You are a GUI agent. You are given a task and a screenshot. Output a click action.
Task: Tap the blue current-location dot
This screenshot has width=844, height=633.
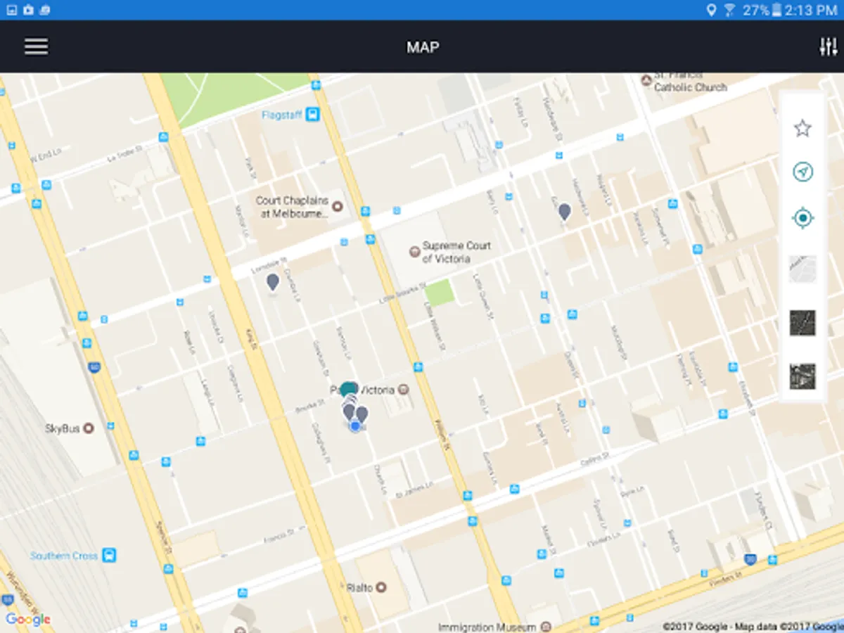(355, 426)
